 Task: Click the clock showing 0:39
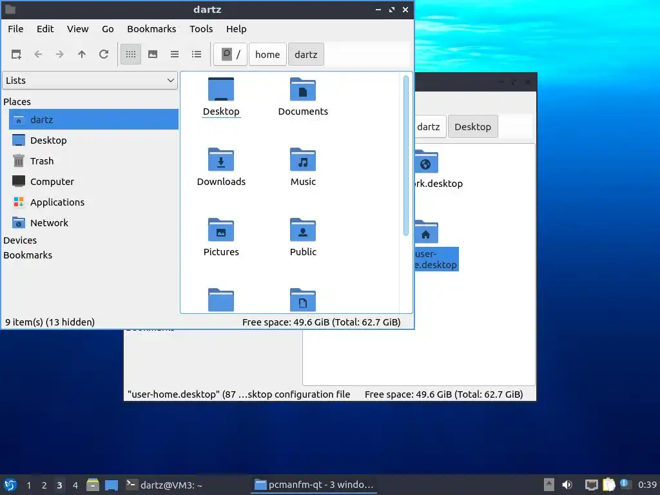click(x=647, y=485)
